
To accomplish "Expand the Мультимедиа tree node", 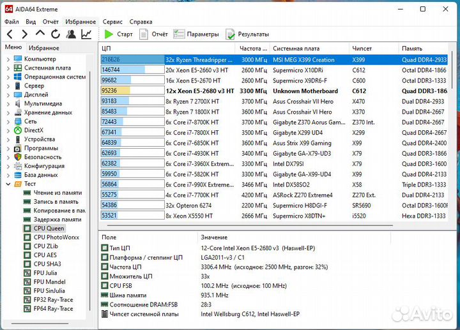I will coord(8,104).
